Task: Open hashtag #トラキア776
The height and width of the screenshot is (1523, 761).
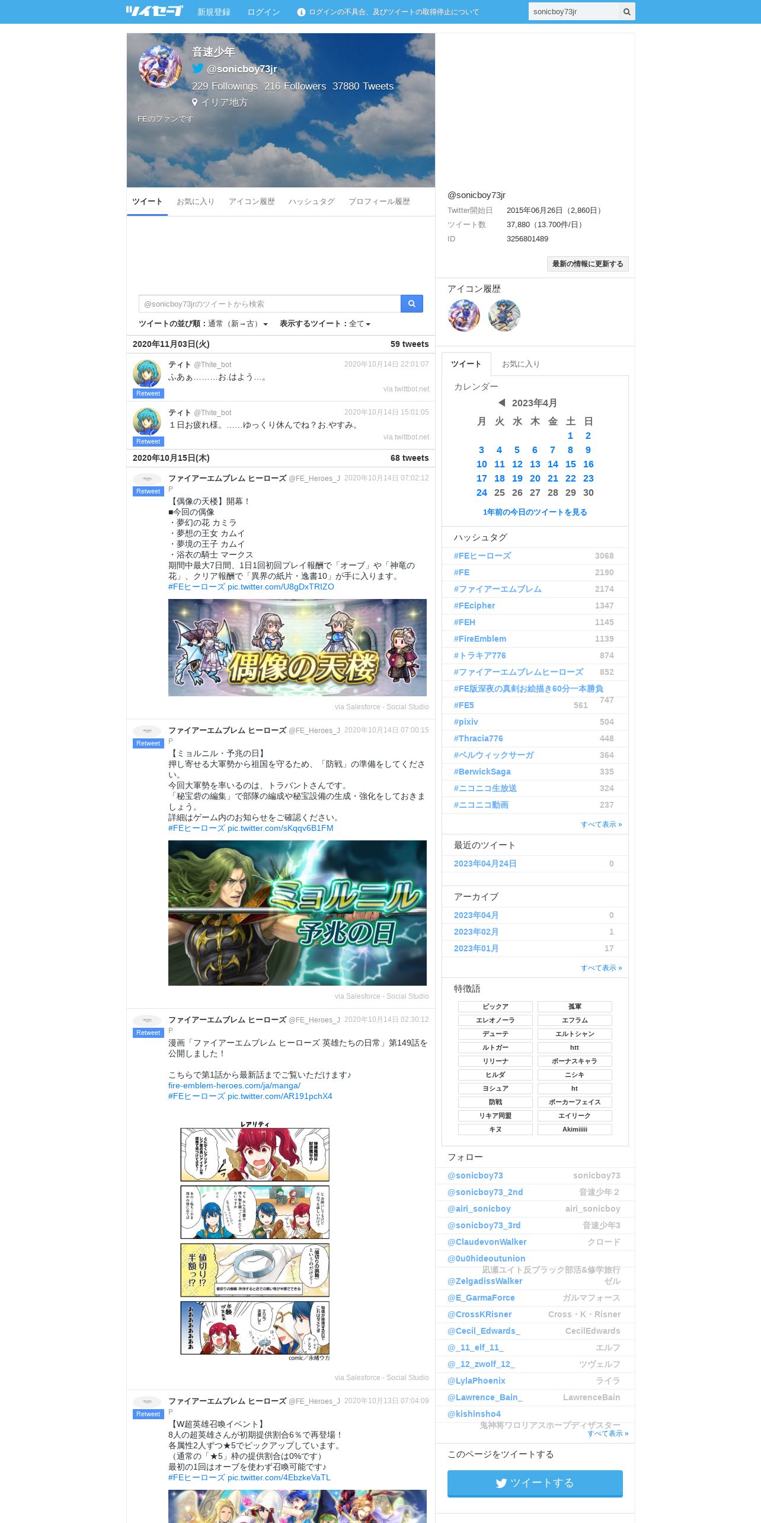Action: 480,655
